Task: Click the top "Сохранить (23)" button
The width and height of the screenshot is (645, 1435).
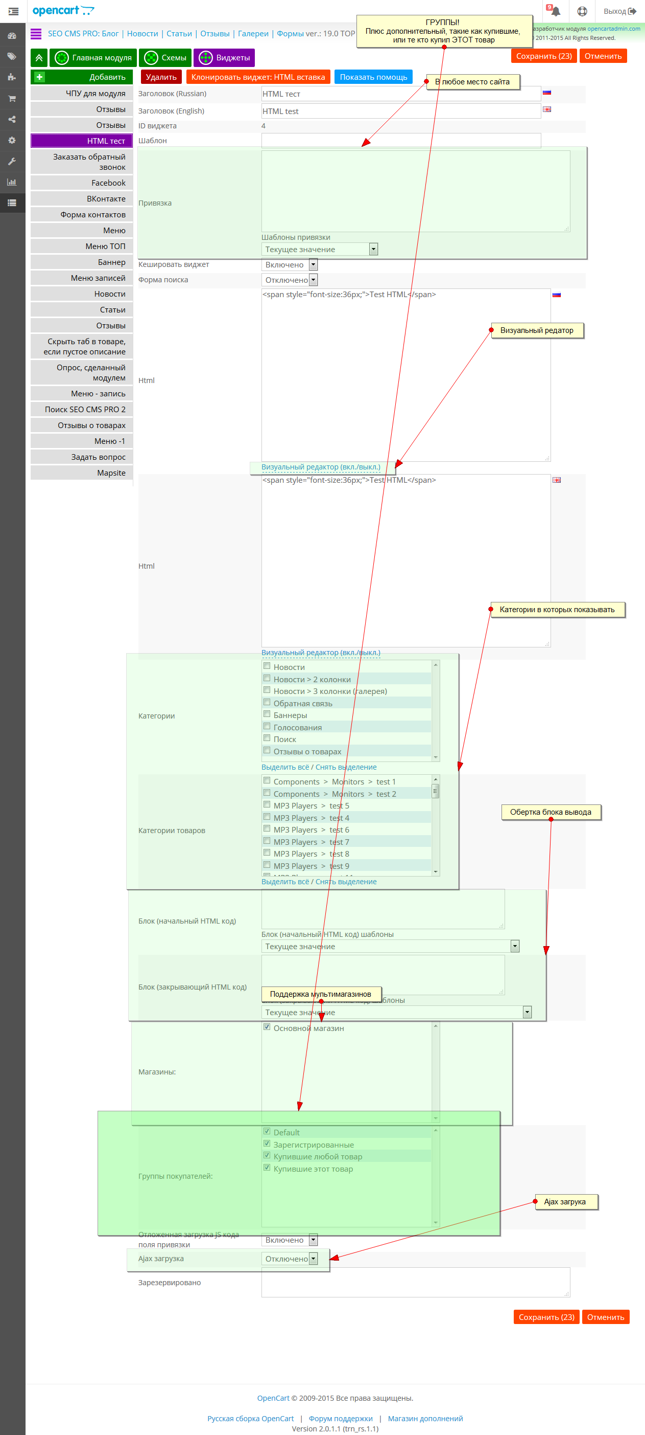Action: [544, 56]
